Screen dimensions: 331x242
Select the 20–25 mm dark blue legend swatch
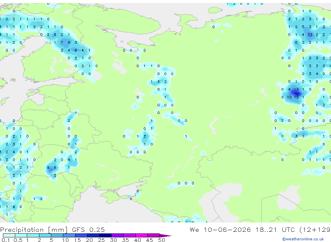coord(93,235)
